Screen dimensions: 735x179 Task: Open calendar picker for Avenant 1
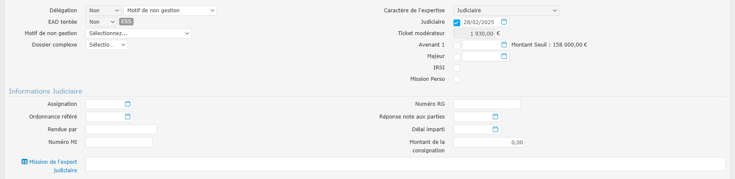tap(504, 44)
